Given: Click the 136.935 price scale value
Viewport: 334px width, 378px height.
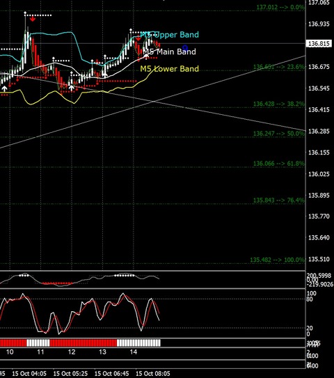Looking at the screenshot, I should pyautogui.click(x=319, y=24).
